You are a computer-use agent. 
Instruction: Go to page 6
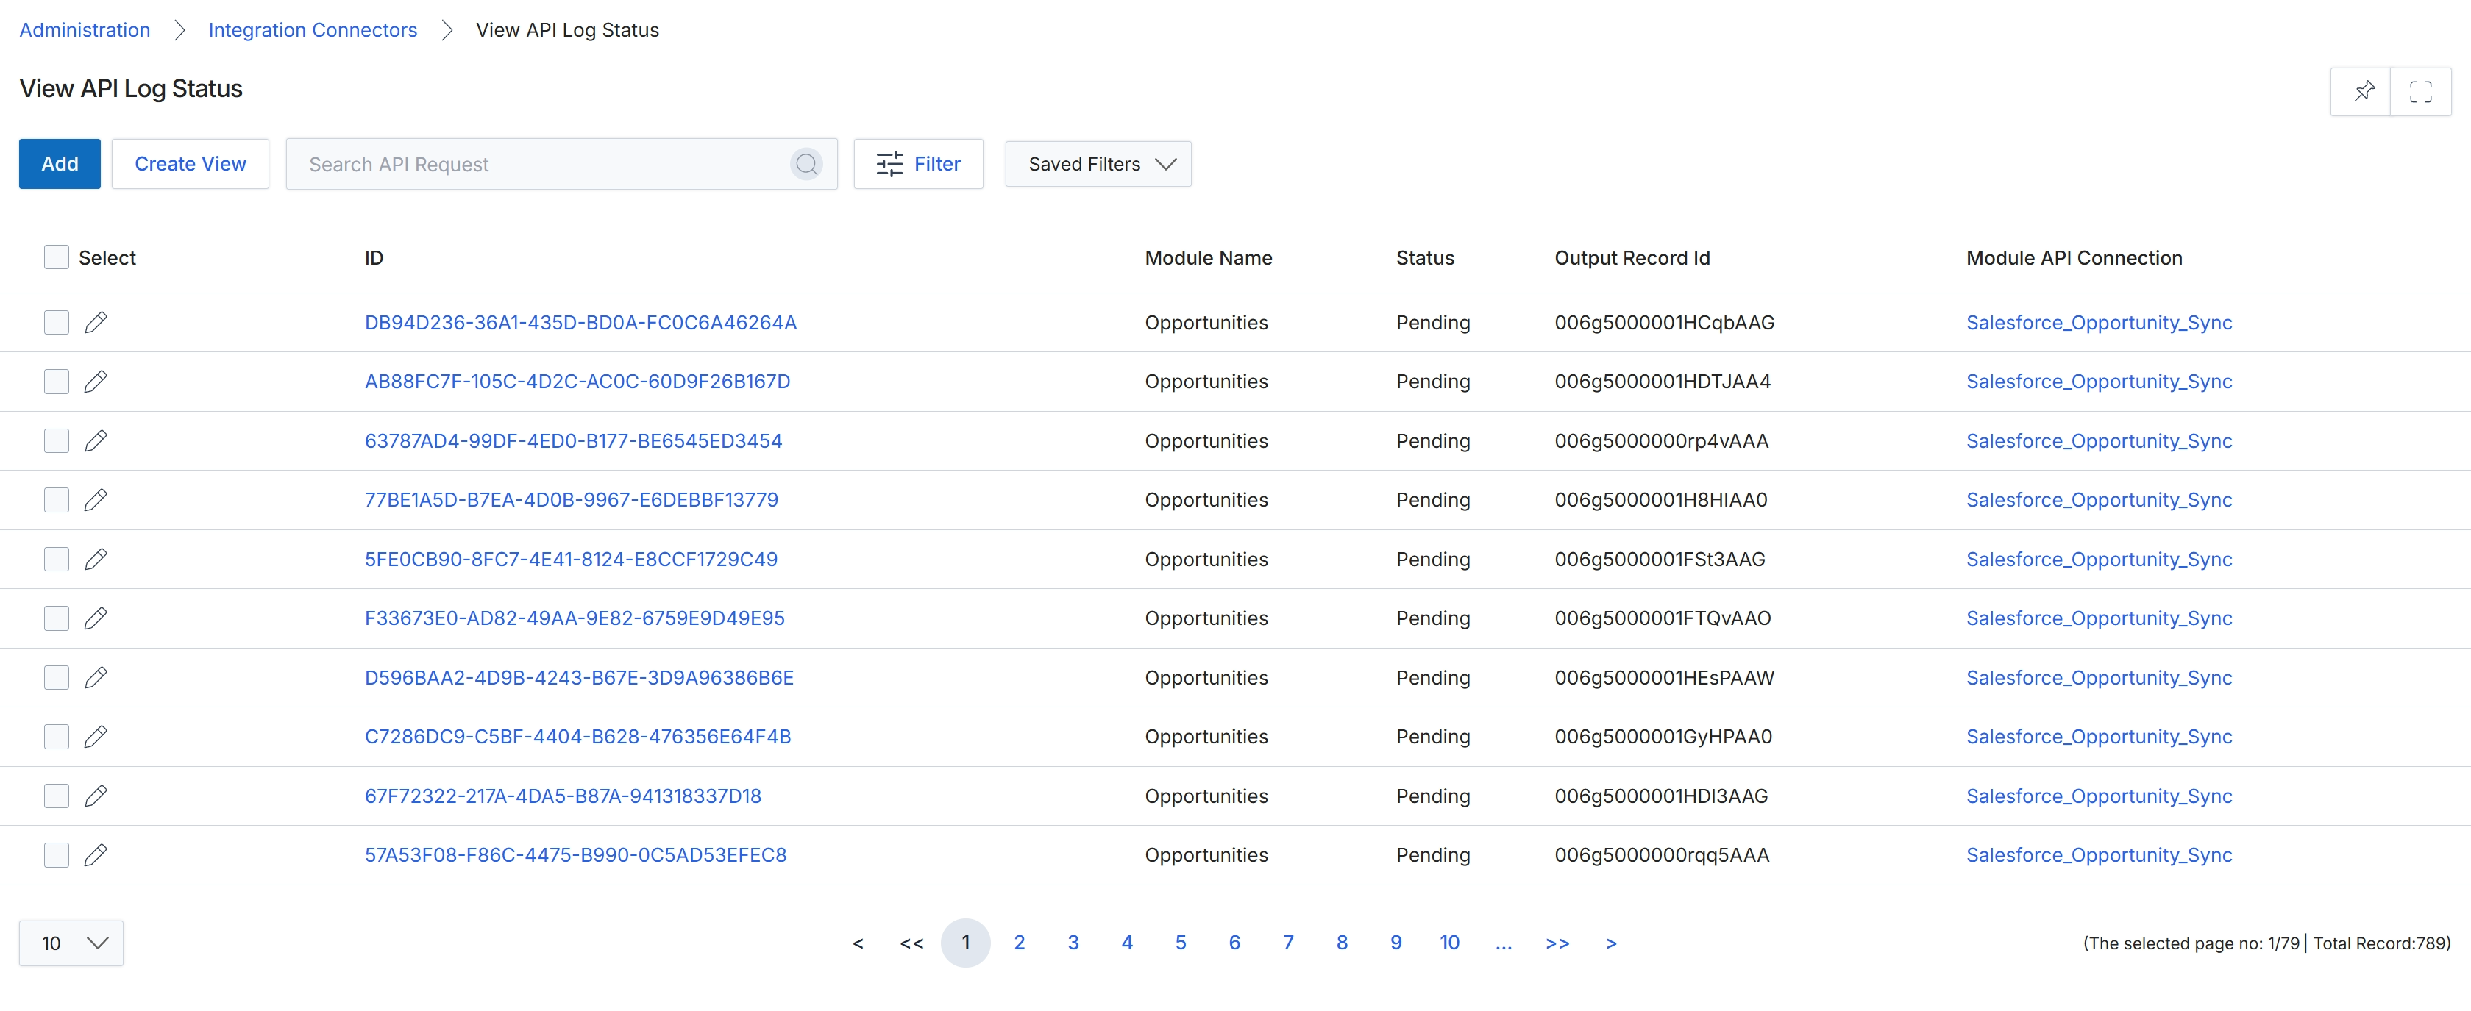(1234, 943)
